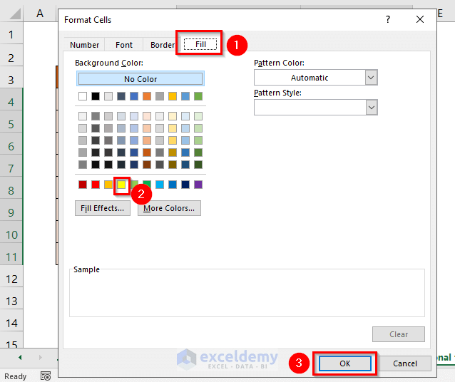Switch to the Number tab

coord(84,45)
